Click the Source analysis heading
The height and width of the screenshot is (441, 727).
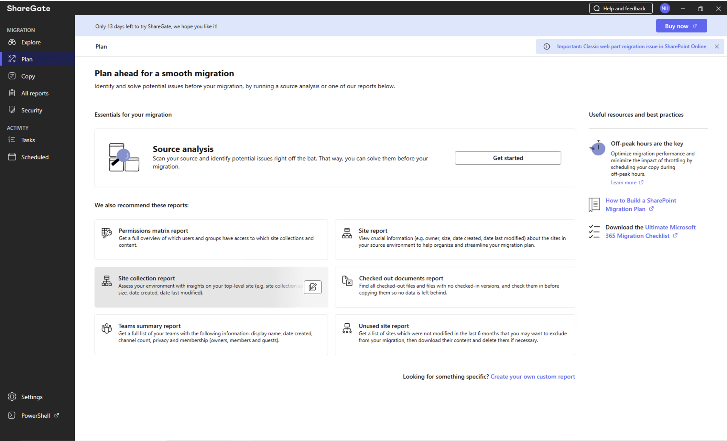(183, 149)
